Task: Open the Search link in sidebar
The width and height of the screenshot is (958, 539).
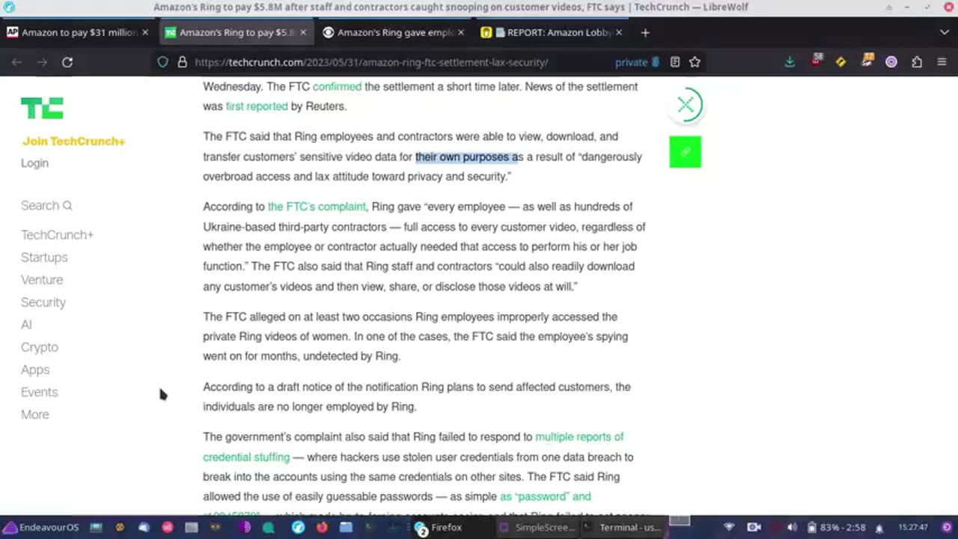Action: pos(46,205)
